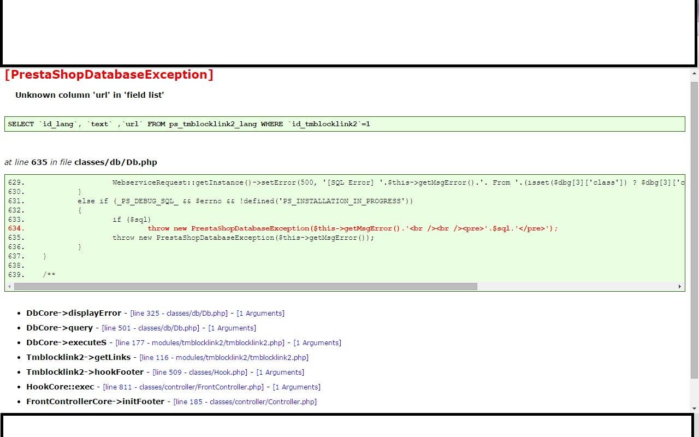Click the 'FrontControllerCore->initFooter' trace entry name
This screenshot has height=437, width=699.
click(96, 401)
